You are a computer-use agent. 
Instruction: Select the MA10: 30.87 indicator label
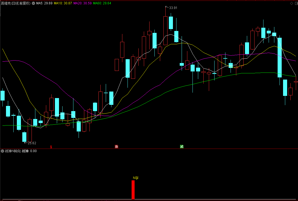63,3
